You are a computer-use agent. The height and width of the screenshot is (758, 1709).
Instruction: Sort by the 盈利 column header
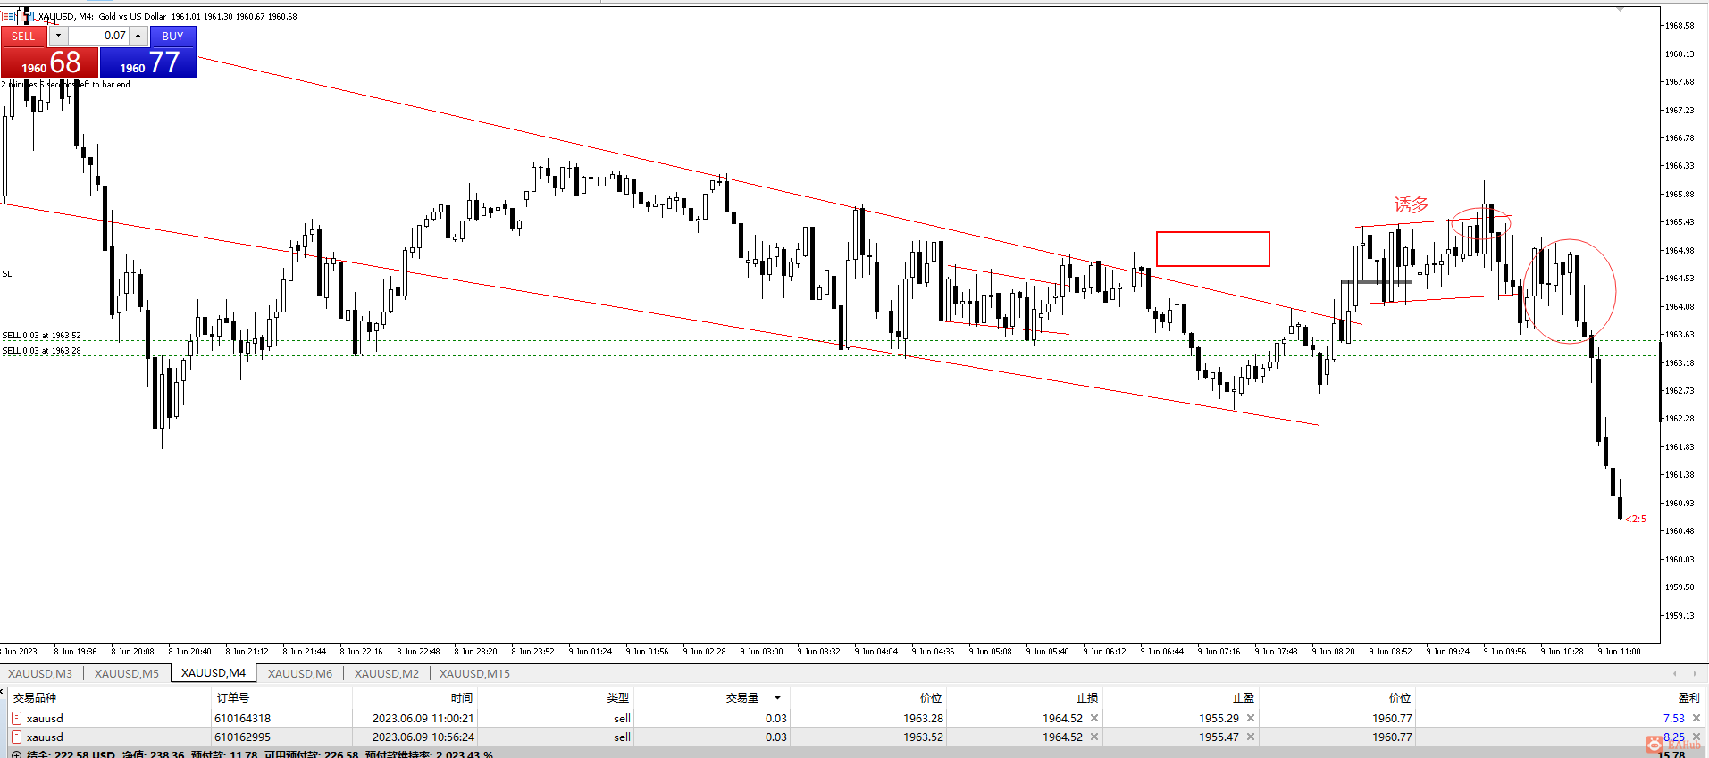click(x=1688, y=697)
